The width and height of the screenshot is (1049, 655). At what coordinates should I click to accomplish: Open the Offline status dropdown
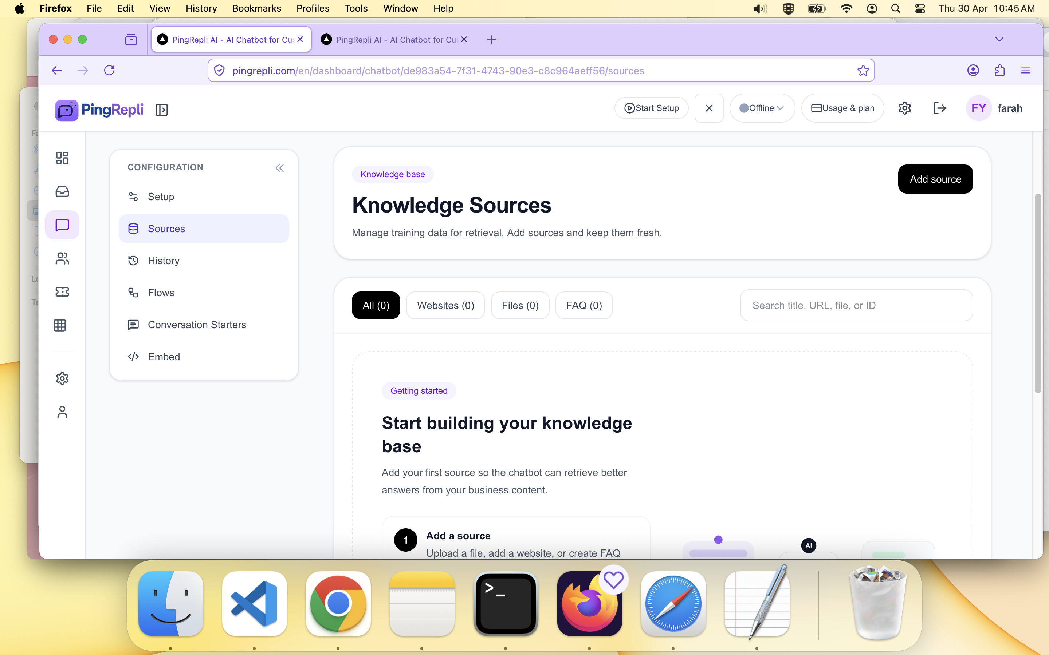[x=762, y=108]
